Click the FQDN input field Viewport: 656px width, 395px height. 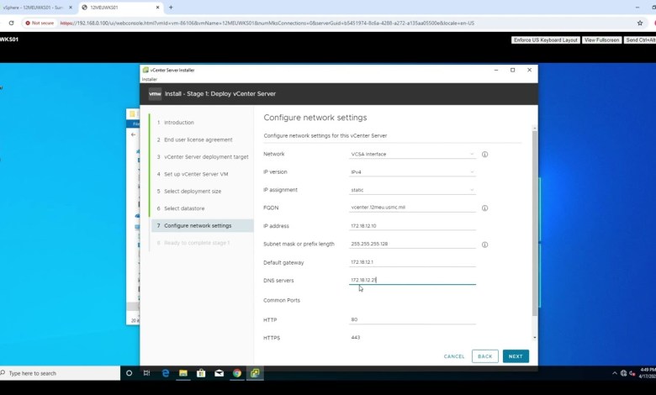pos(412,208)
